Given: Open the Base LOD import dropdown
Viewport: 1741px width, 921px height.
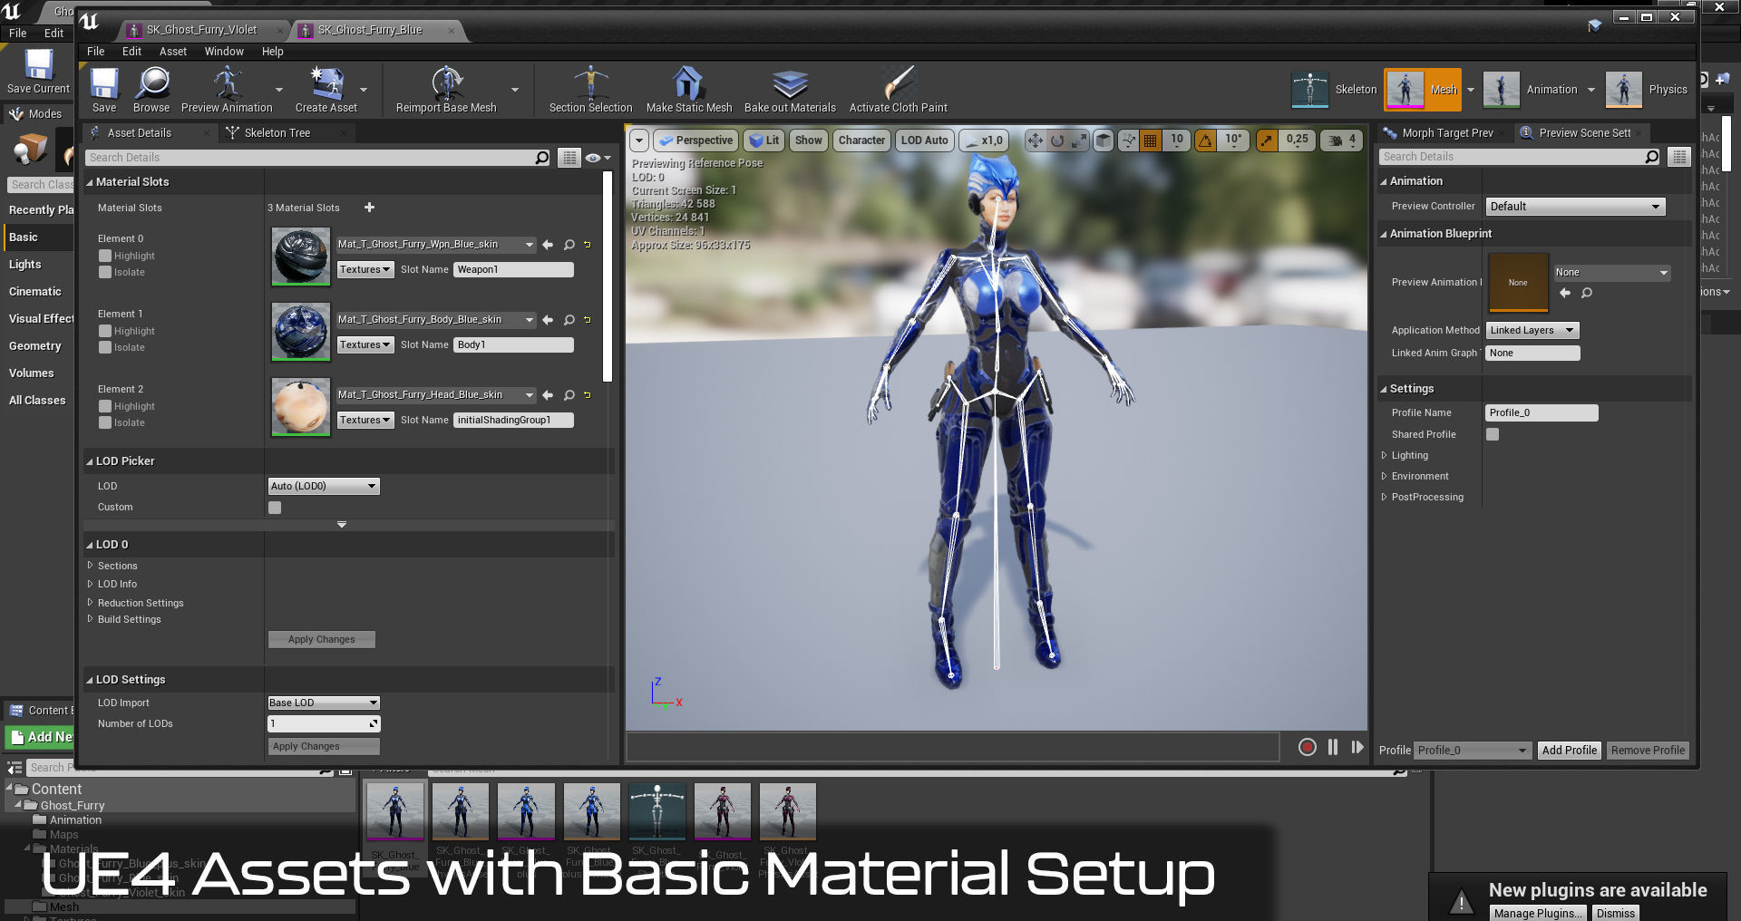Looking at the screenshot, I should [x=324, y=703].
